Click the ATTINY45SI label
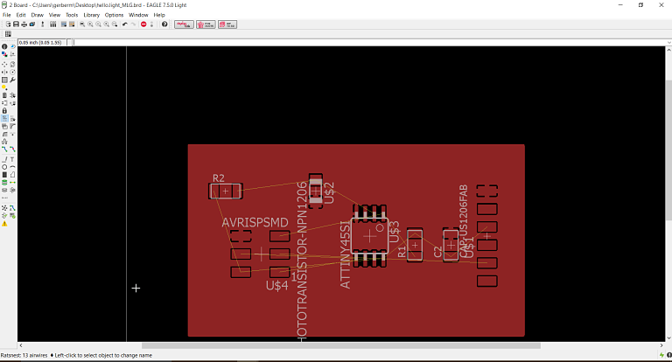 coord(346,254)
